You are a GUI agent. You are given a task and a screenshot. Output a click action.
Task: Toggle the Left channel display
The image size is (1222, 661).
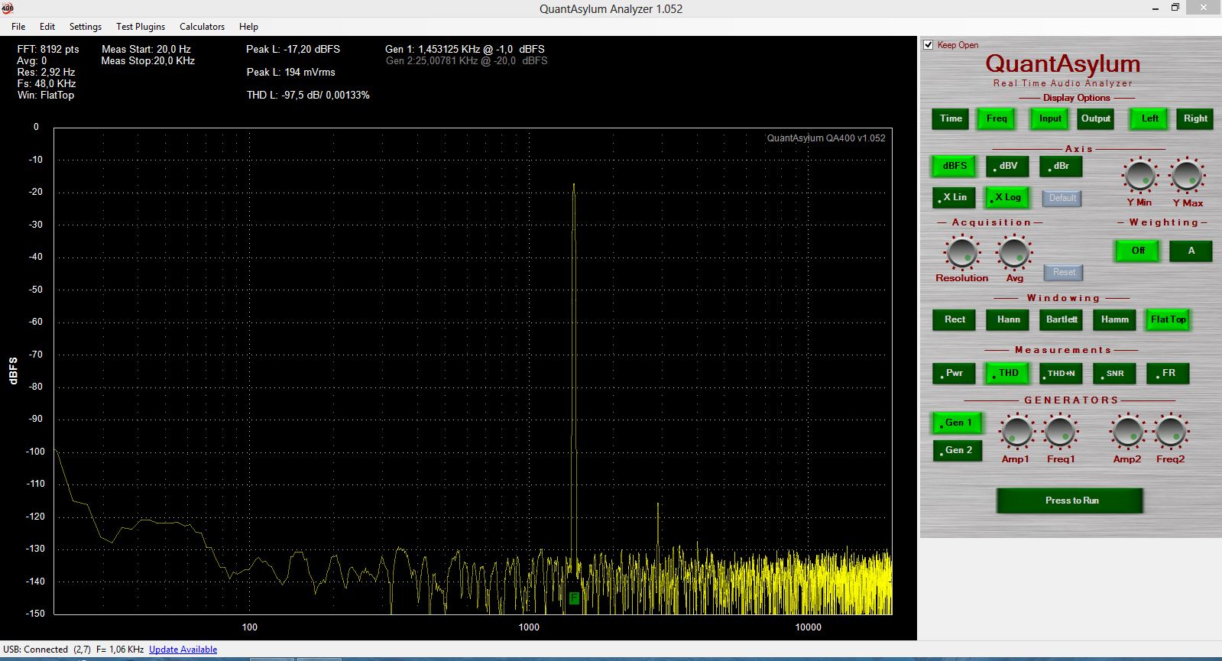point(1149,118)
